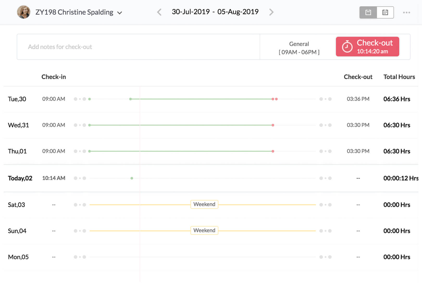The width and height of the screenshot is (422, 286).
Task: Switch to list view toggle
Action: 368,12
